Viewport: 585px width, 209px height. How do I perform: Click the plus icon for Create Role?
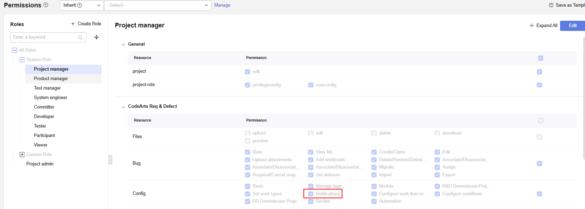[x=73, y=24]
